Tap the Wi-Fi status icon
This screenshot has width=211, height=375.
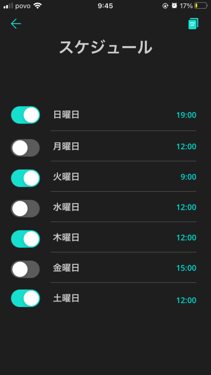[x=38, y=6]
